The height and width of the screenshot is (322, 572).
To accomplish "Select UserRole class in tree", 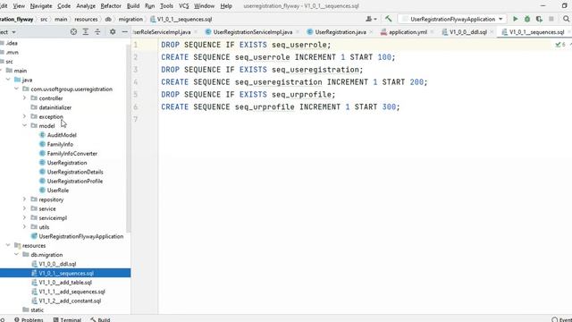I will click(57, 191).
